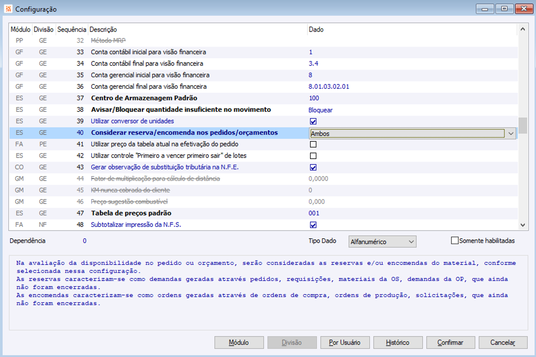Maximize the Configuração window
The width and height of the screenshot is (536, 357).
(x=504, y=8)
